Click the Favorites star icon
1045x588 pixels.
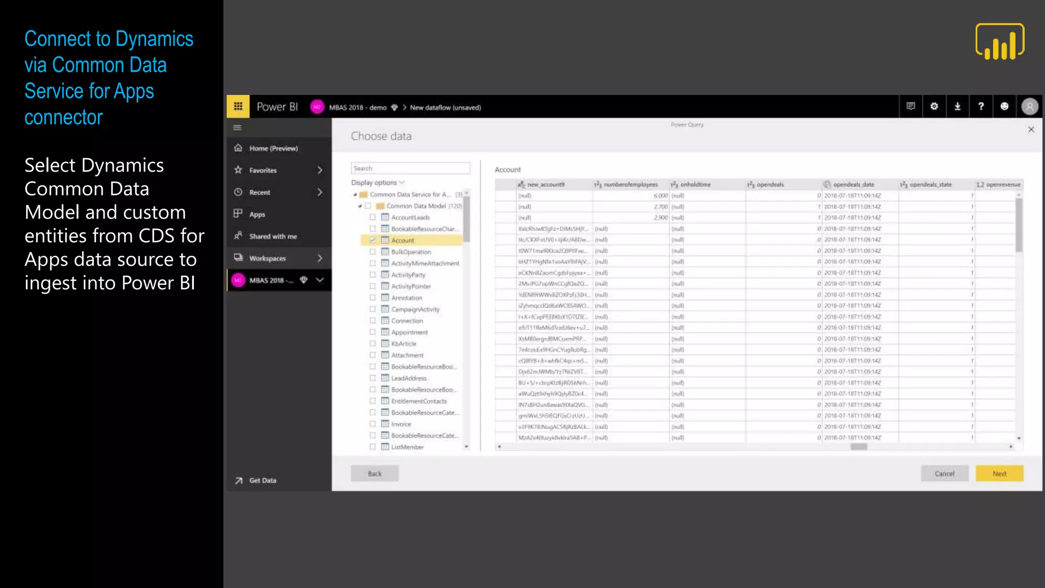pos(238,170)
